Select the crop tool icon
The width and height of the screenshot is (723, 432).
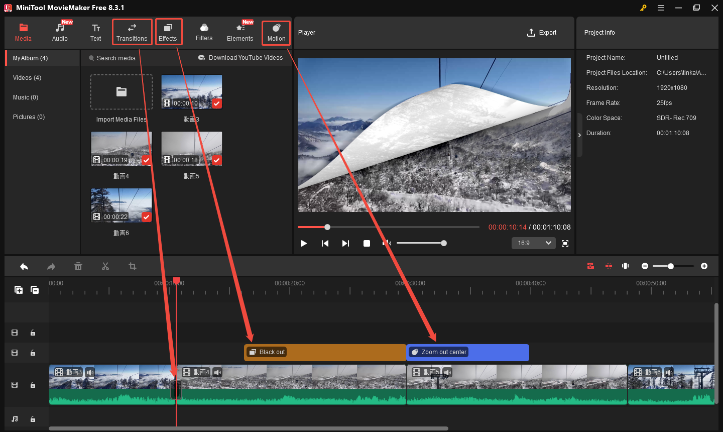coord(133,267)
